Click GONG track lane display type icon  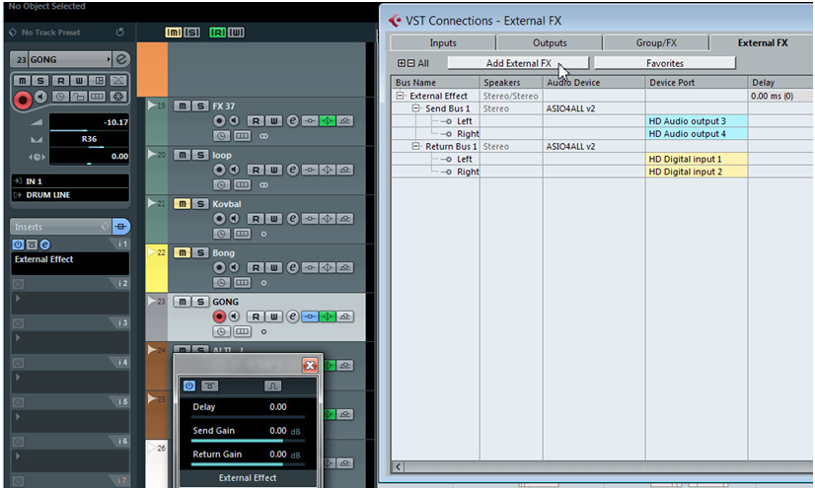tap(242, 331)
